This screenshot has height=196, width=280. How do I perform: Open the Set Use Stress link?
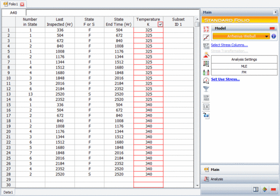click(x=225, y=79)
